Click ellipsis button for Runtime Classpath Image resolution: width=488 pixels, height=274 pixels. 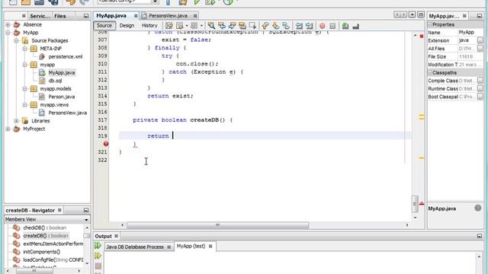(x=480, y=88)
